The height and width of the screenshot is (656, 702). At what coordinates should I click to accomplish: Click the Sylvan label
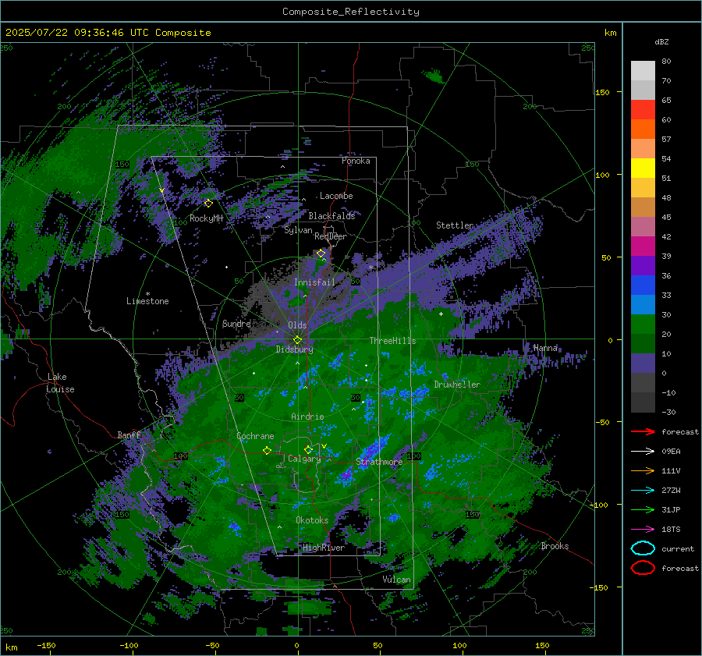coord(298,230)
